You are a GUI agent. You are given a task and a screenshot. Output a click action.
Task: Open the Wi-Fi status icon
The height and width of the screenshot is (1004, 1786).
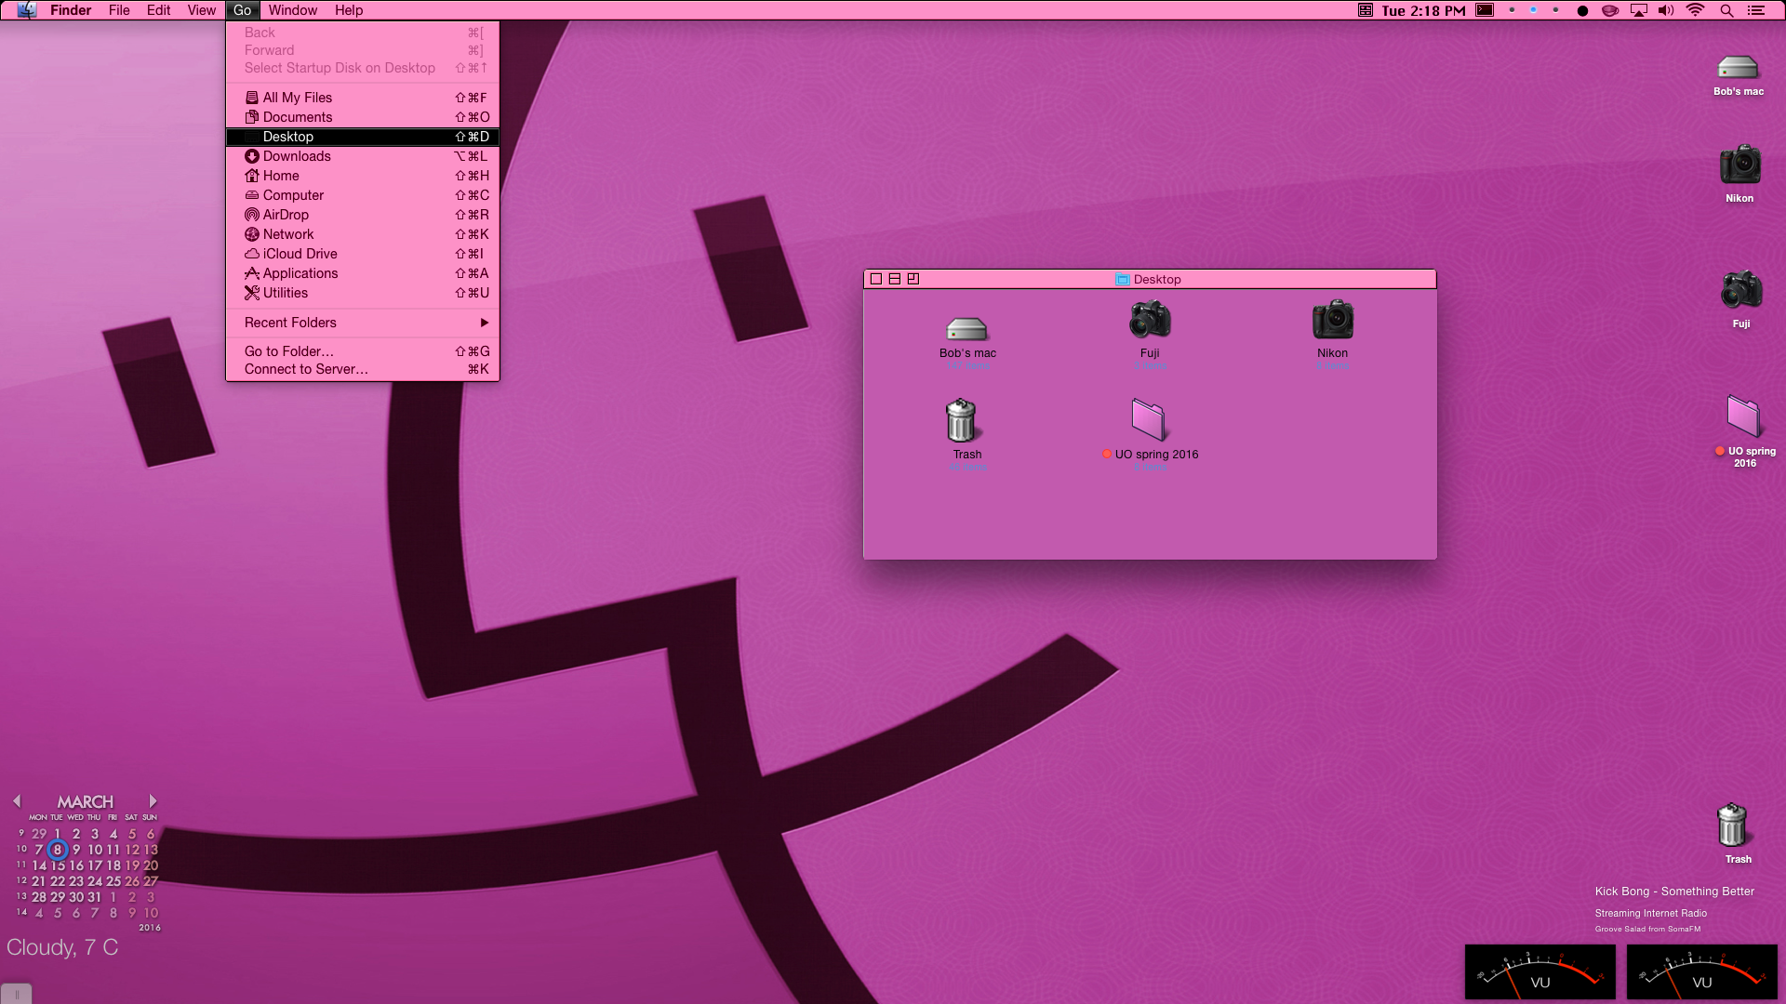click(x=1696, y=10)
